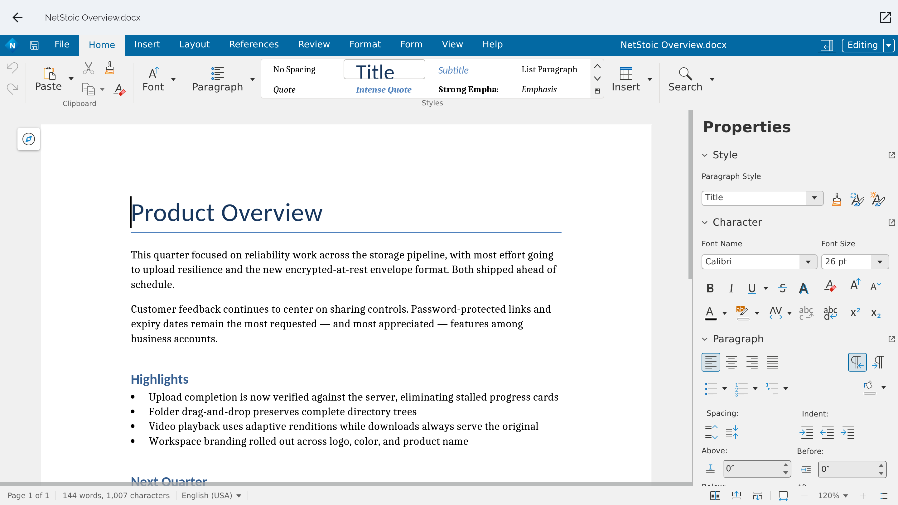Click the Decrease Paragraph Spacing icon
898x505 pixels.
pos(732,432)
